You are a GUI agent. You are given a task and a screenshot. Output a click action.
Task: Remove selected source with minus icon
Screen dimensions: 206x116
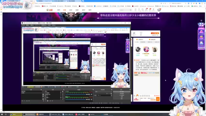coord(46,101)
